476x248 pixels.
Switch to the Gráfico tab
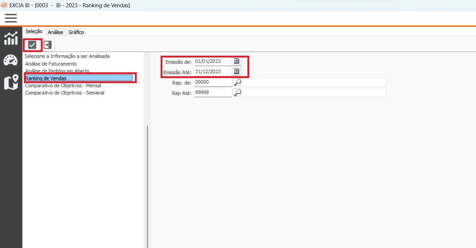76,32
